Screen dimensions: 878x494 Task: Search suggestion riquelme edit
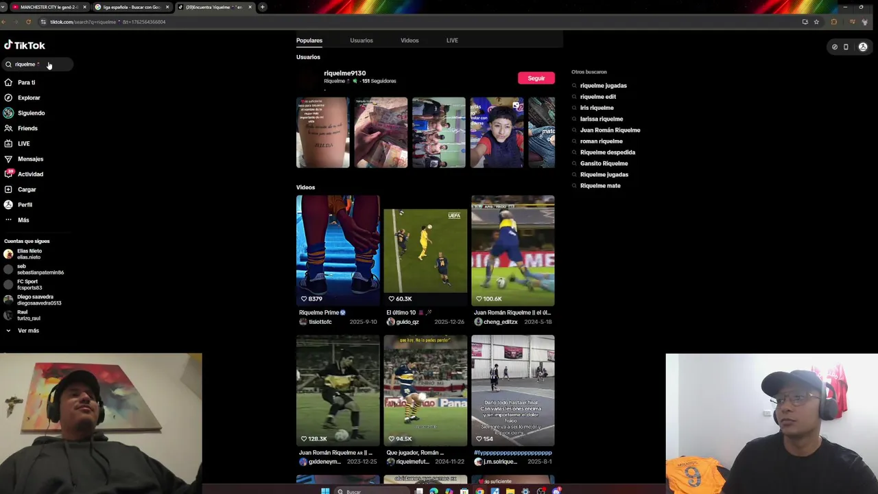point(597,97)
